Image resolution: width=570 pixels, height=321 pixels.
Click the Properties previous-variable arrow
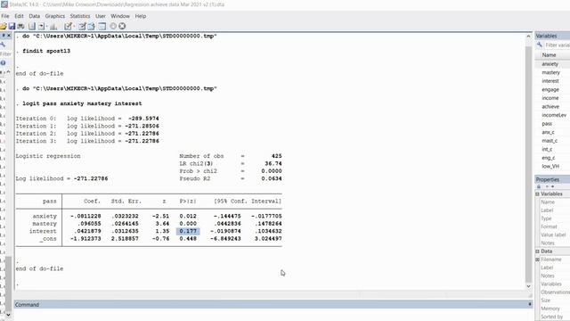[547, 186]
